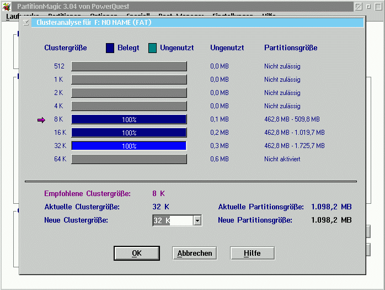Click the 'Neue Partitionsgröße:' label

pyautogui.click(x=255, y=220)
